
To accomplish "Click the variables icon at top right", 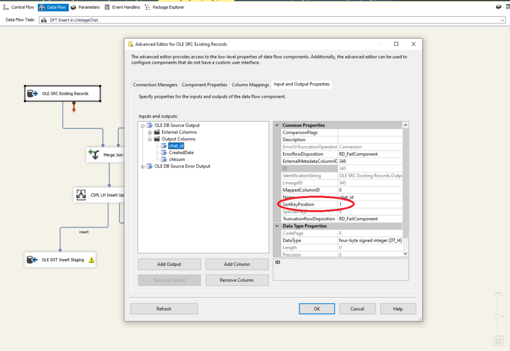I will click(498, 7).
